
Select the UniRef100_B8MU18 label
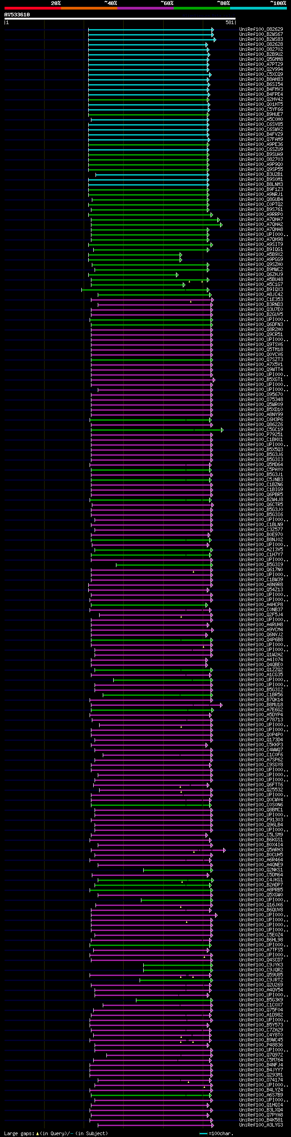coord(261,705)
